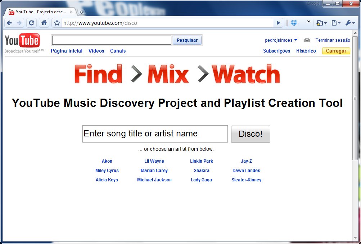This screenshot has width=361, height=244.
Task: Maximize the browser window
Action: tap(338, 4)
